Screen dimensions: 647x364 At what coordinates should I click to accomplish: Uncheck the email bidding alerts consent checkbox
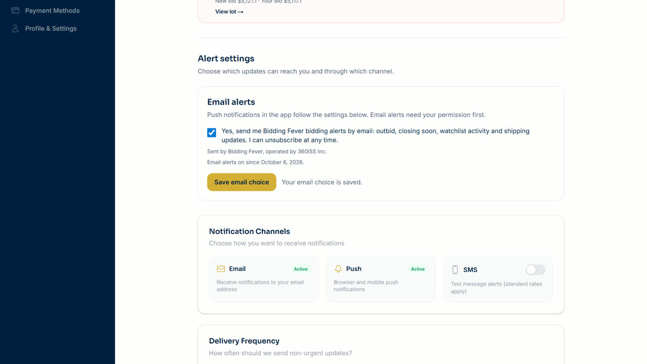[x=212, y=132]
